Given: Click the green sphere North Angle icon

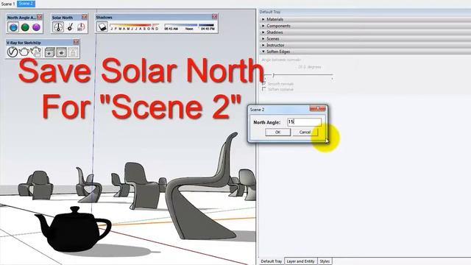Looking at the screenshot, I should 25,27.
